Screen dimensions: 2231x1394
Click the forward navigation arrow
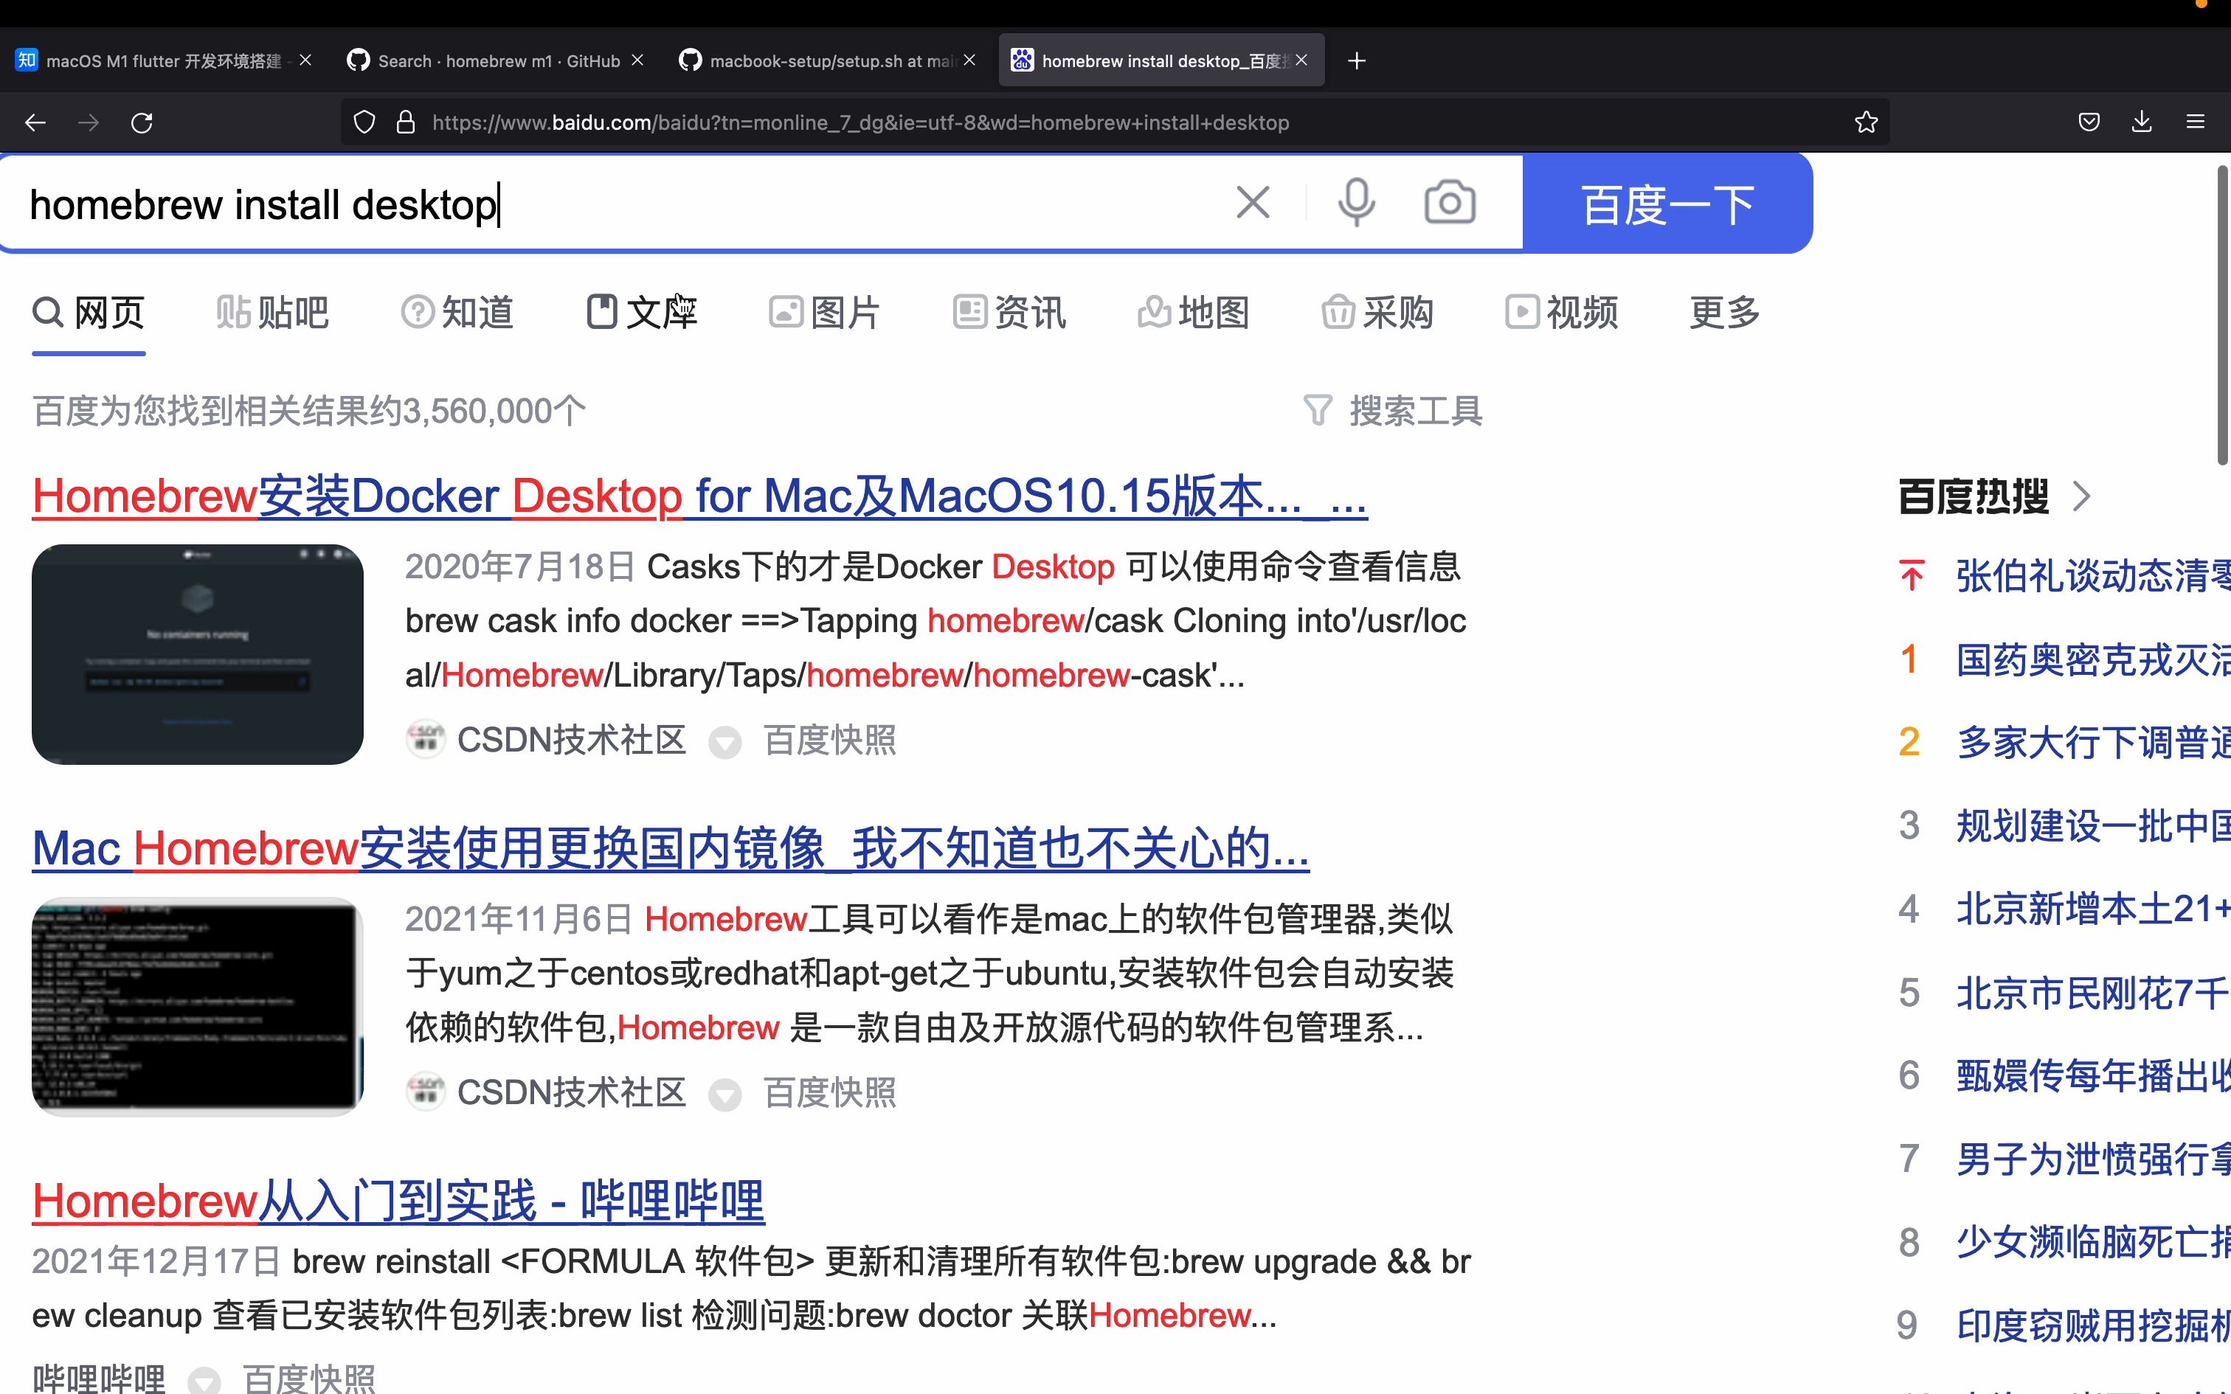click(89, 122)
